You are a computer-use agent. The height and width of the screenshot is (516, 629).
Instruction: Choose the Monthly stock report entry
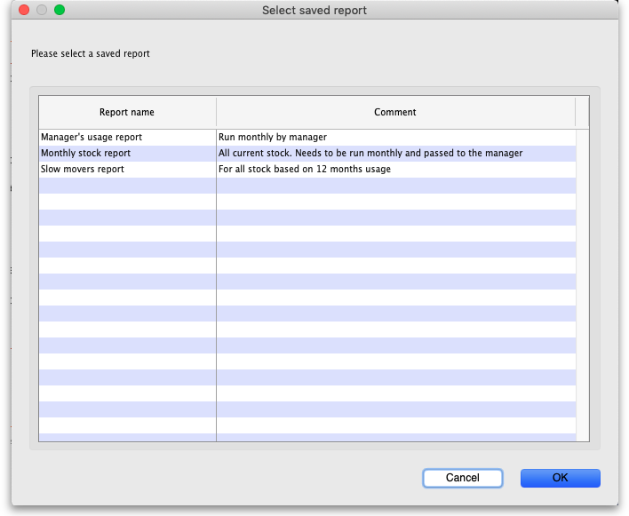coord(86,154)
